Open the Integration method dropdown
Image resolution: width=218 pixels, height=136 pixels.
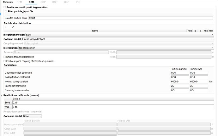[x=120, y=35]
